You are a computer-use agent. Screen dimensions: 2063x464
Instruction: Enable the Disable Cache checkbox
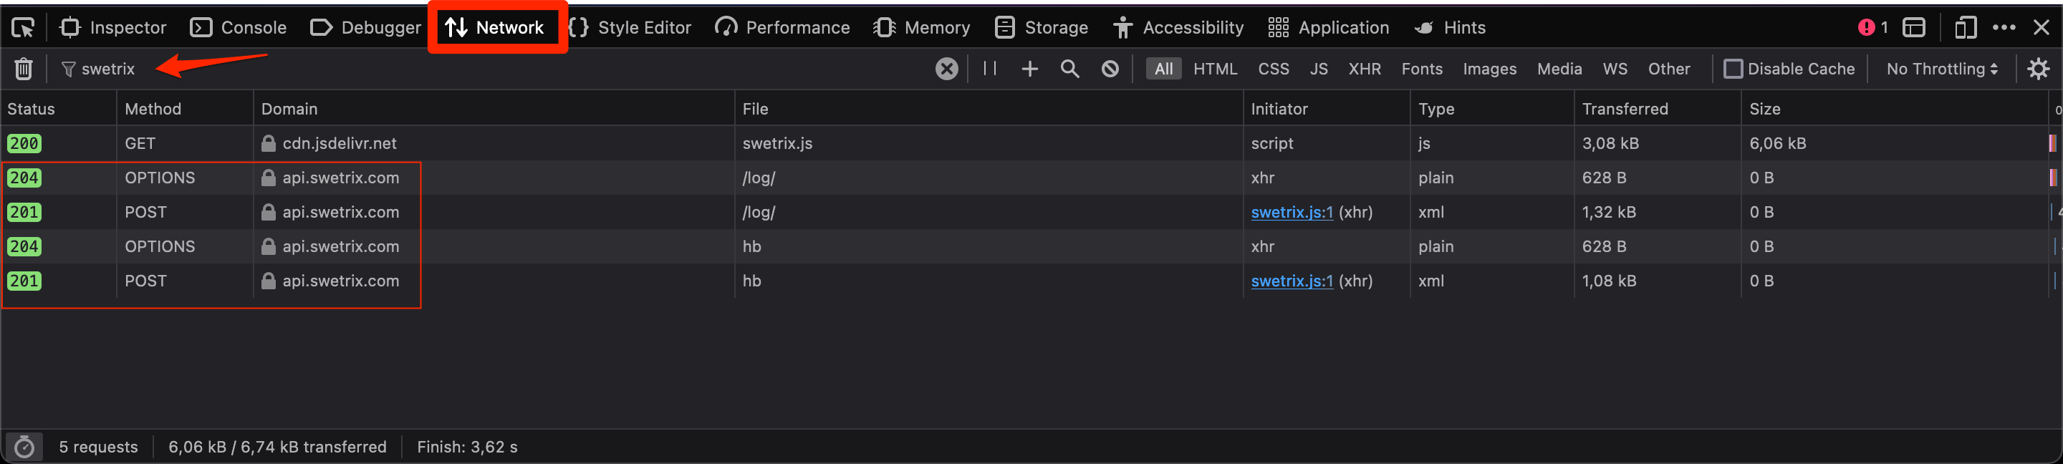1732,69
